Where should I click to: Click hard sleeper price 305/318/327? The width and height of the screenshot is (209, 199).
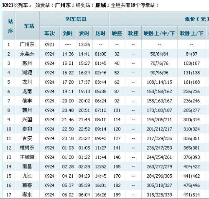(x=159, y=186)
